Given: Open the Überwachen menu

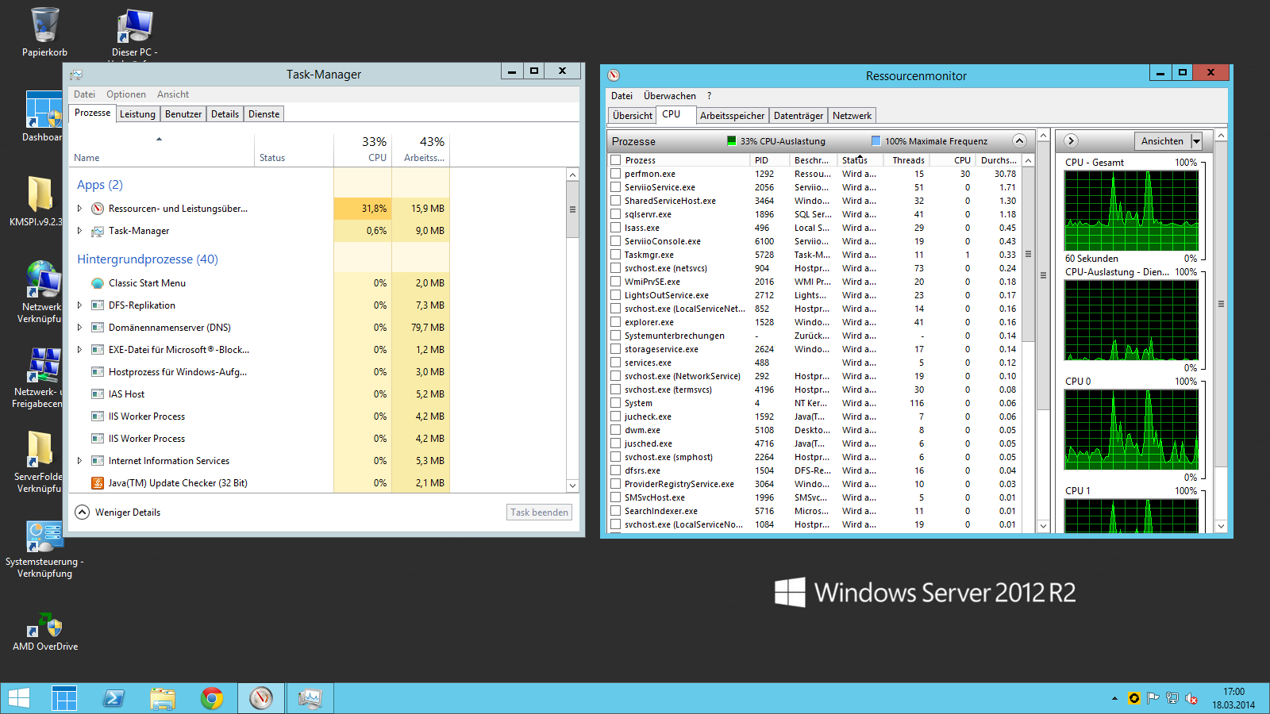Looking at the screenshot, I should [x=670, y=96].
